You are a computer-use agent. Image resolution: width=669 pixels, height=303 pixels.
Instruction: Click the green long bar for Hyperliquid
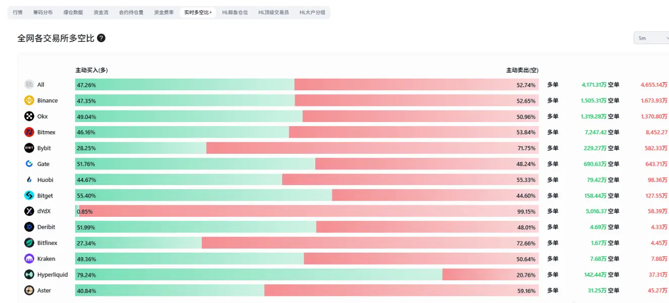tap(259, 275)
